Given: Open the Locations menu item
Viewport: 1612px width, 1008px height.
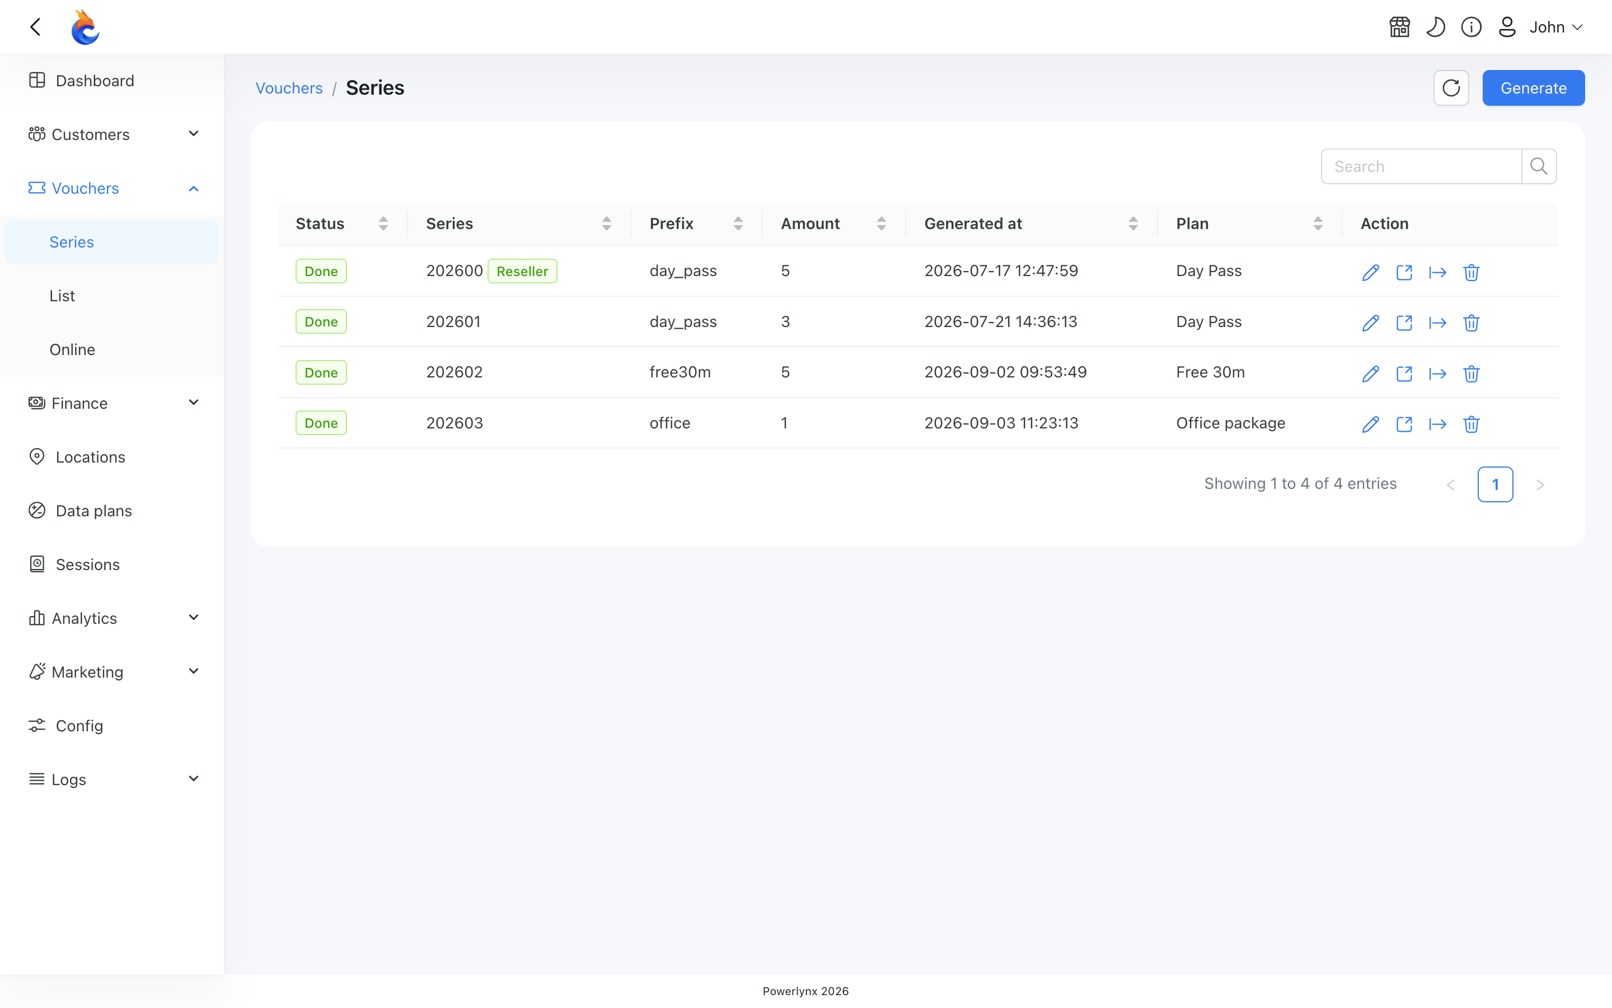Looking at the screenshot, I should [112, 456].
